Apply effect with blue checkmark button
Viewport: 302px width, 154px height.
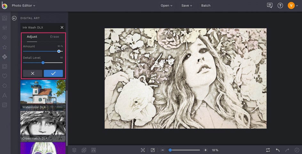53,73
